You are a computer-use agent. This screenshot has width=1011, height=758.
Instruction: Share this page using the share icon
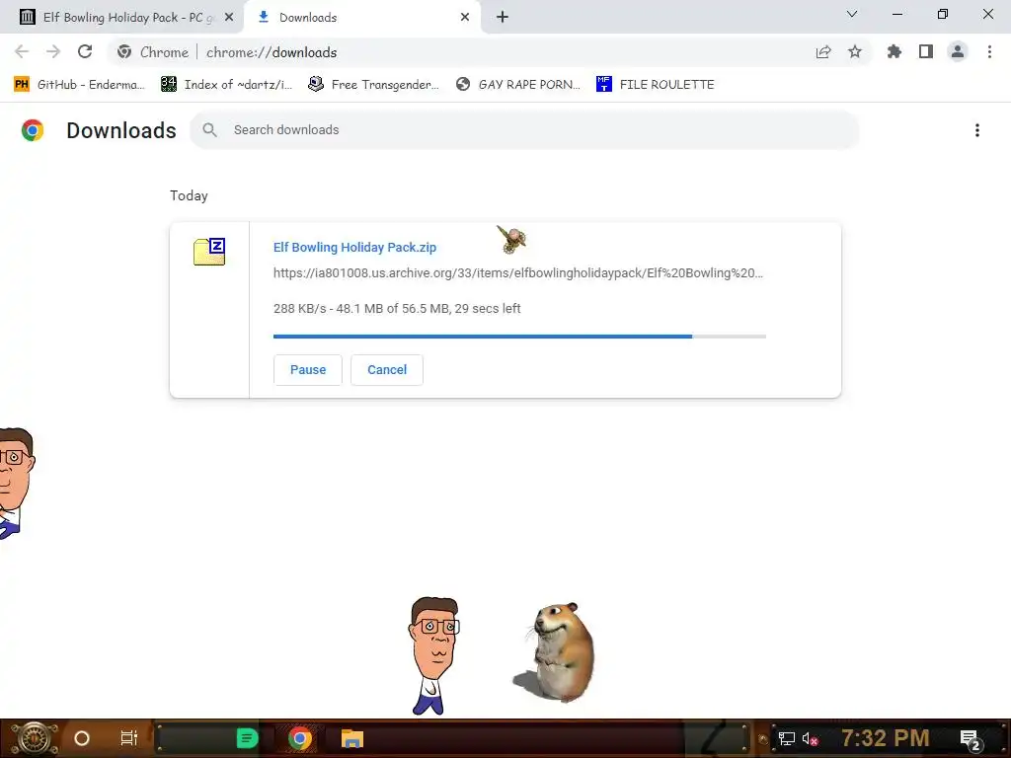(x=823, y=52)
